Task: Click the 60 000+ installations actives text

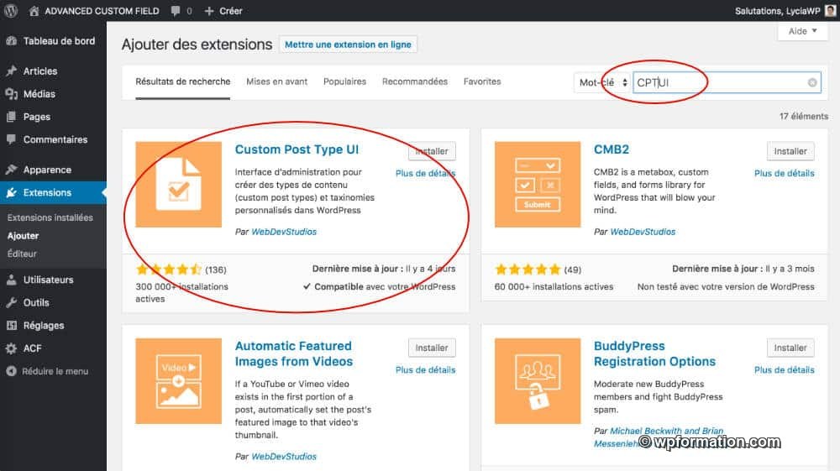Action: coord(554,286)
